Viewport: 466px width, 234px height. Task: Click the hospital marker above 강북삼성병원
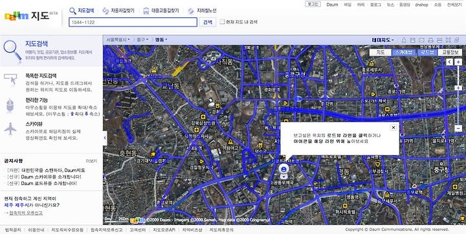pos(203,117)
